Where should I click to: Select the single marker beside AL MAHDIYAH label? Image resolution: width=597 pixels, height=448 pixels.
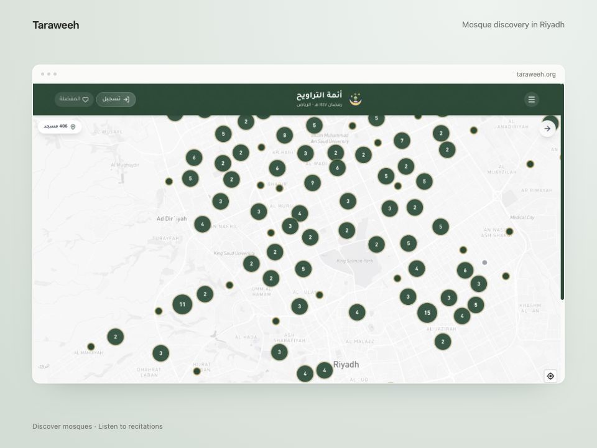[91, 347]
